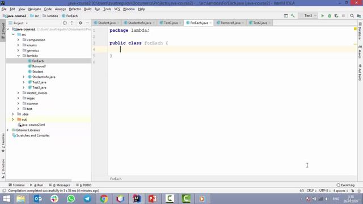Switch to RemoveIf.java tab
Image resolution: width=363 pixels, height=204 pixels.
[x=230, y=23]
